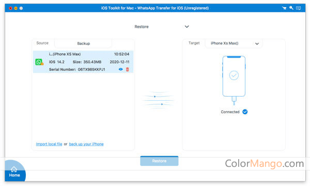Click the WhatsApp backup icon

[39, 62]
